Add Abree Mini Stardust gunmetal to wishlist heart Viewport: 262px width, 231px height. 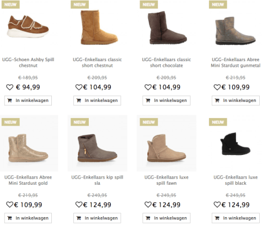tap(217, 87)
